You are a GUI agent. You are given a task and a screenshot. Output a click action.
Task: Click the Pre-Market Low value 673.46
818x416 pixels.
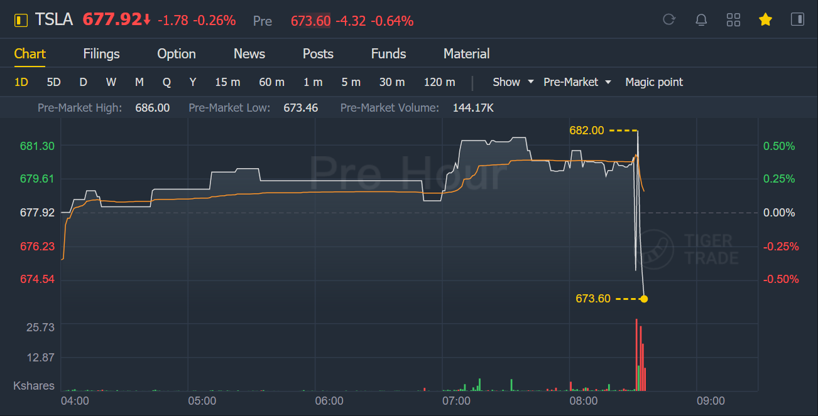[301, 108]
